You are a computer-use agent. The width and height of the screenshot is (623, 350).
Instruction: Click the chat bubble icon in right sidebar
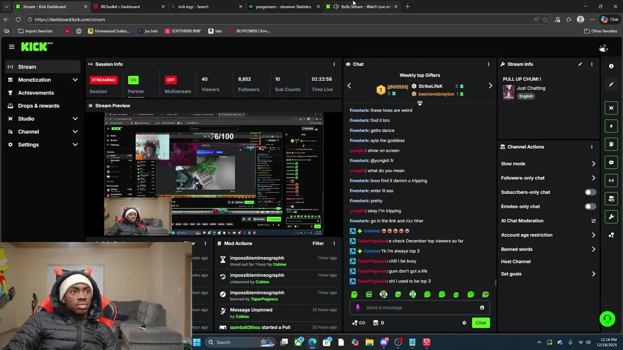pos(611,162)
